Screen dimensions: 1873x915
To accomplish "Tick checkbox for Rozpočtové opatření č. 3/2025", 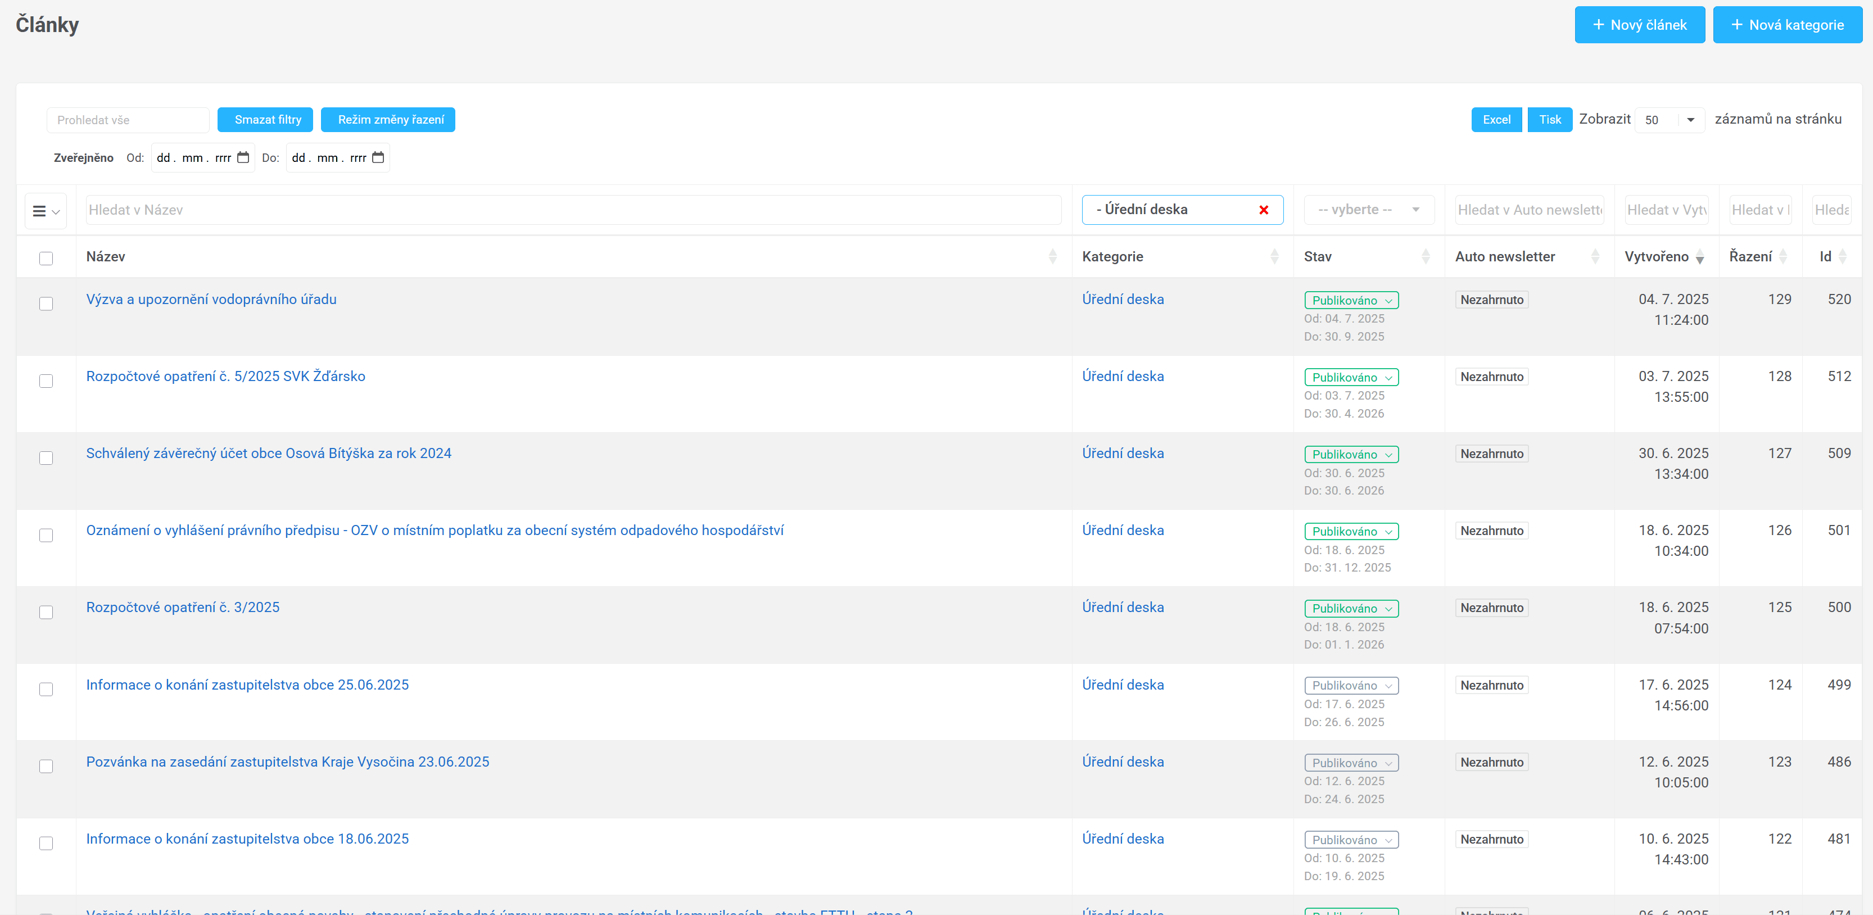I will (46, 612).
